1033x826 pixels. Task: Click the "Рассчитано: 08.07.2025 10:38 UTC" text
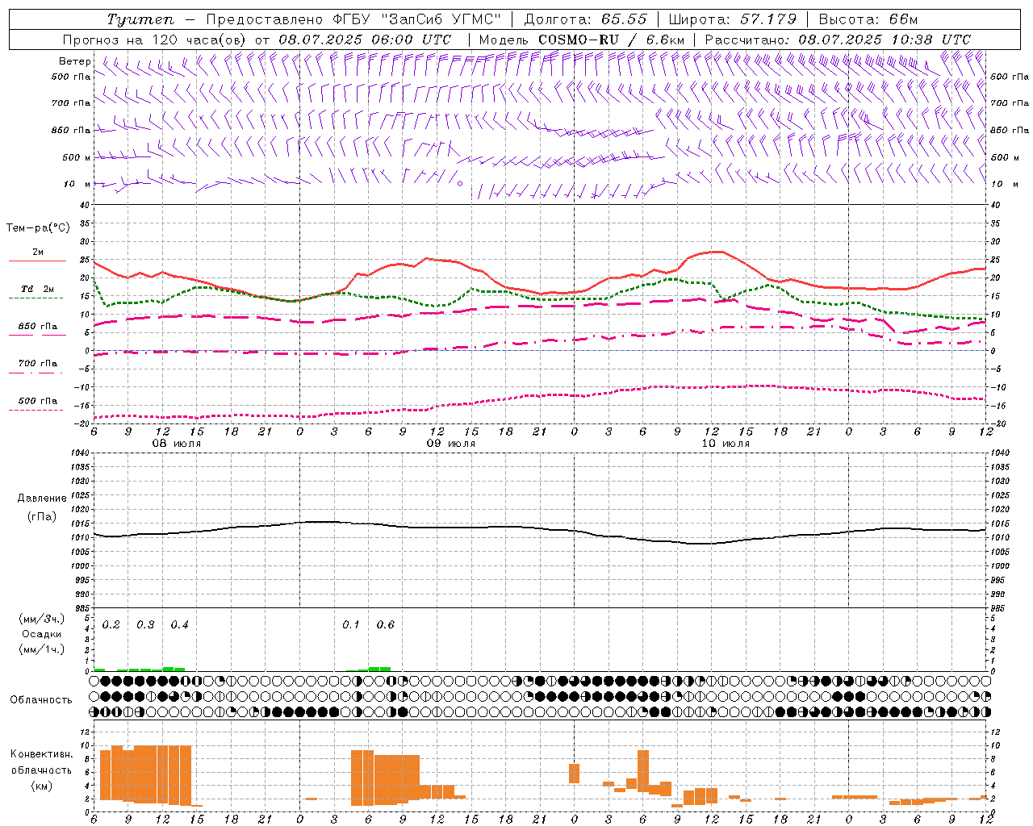click(838, 40)
